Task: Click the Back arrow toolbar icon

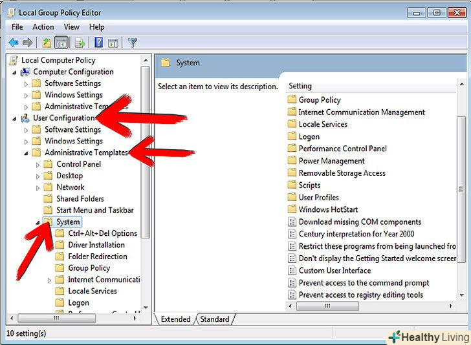Action: click(x=14, y=43)
